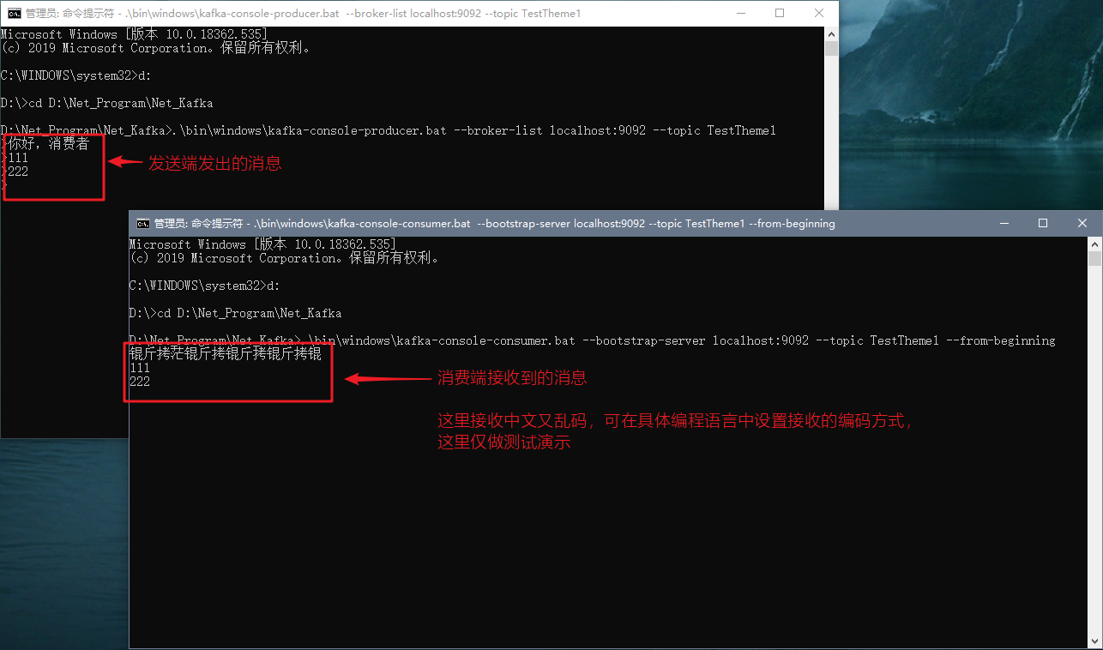The image size is (1103, 650).
Task: Minimize the kafka-console-producer window
Action: point(740,13)
